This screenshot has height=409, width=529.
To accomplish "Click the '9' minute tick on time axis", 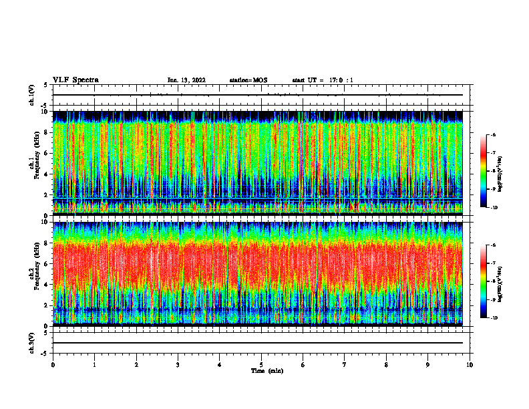I will click(427, 365).
